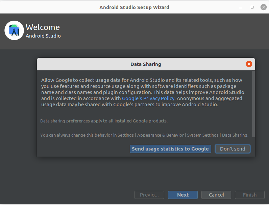Click the 'Data sharing preferences apply' note

coord(104,121)
